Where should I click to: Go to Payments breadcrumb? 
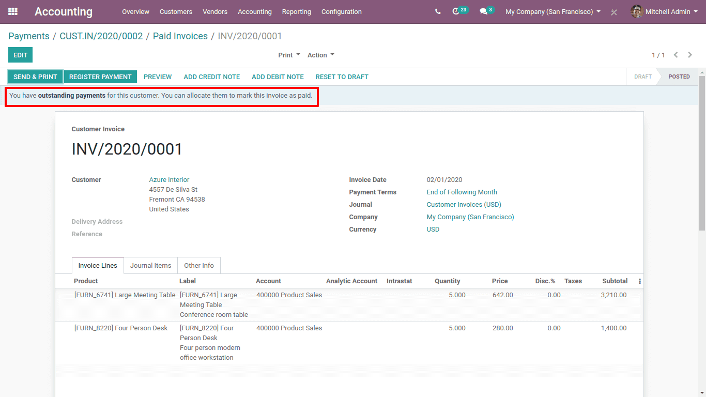tap(29, 36)
